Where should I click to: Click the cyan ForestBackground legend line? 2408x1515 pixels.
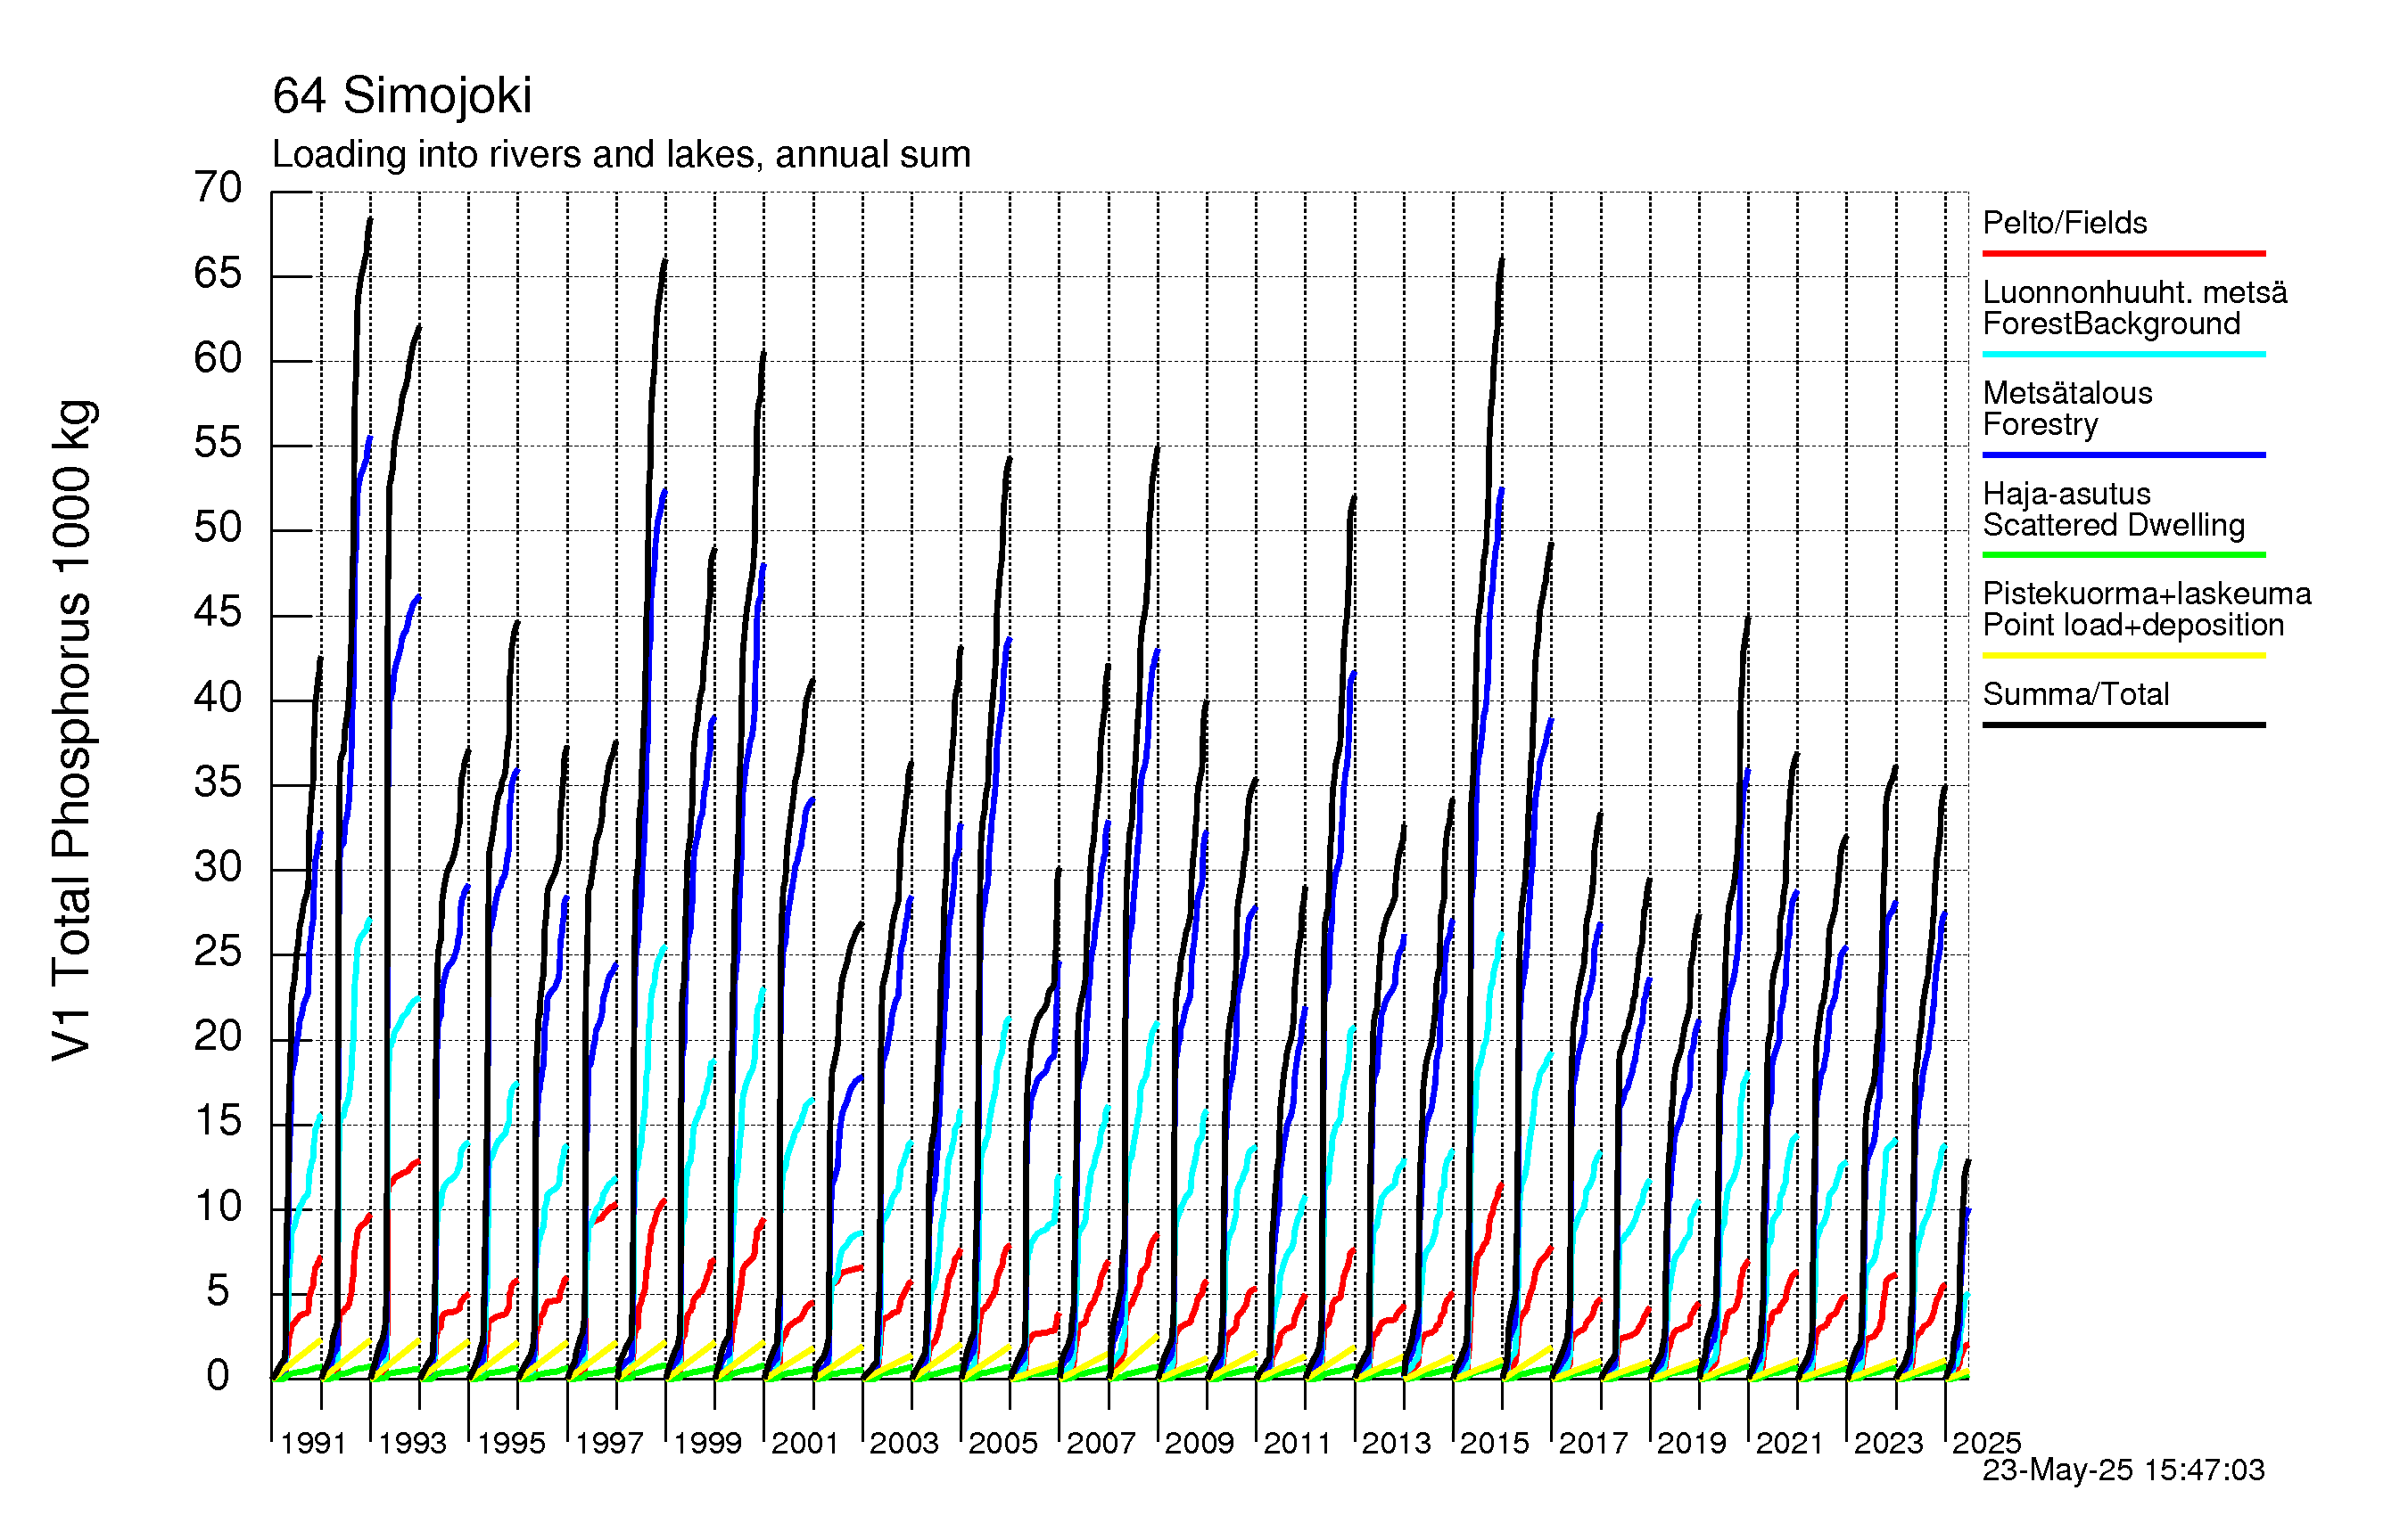[2124, 354]
